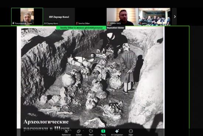The image size is (203, 136).
Task: Select the active speaker's highlighted video tile
Action: [27, 17]
